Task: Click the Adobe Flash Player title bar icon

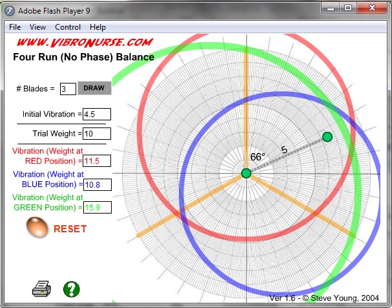Action: 10,8
